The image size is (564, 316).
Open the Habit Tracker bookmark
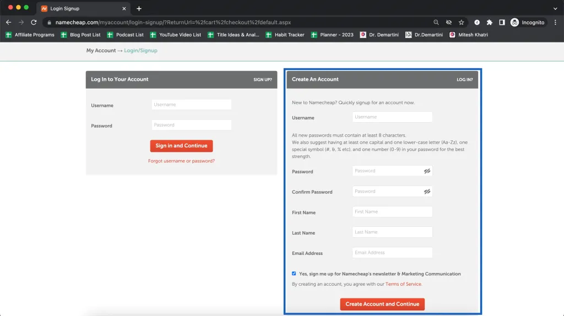pyautogui.click(x=285, y=35)
